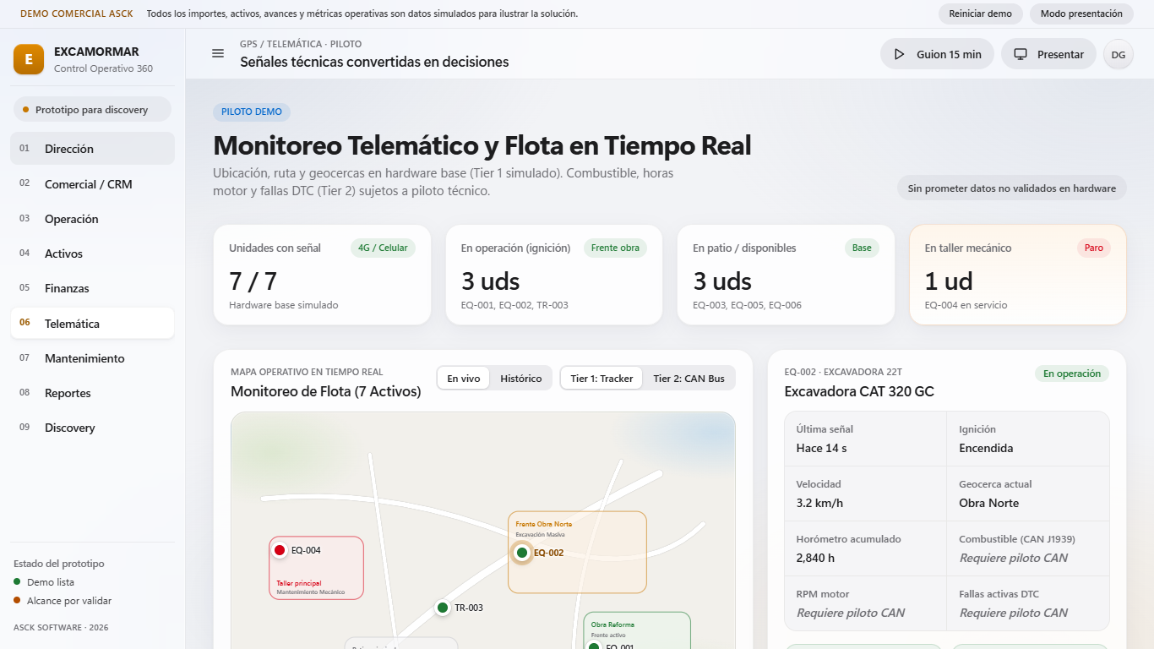Click the EXCAMORMAR orange E logo
The width and height of the screenshot is (1154, 649).
click(x=29, y=59)
